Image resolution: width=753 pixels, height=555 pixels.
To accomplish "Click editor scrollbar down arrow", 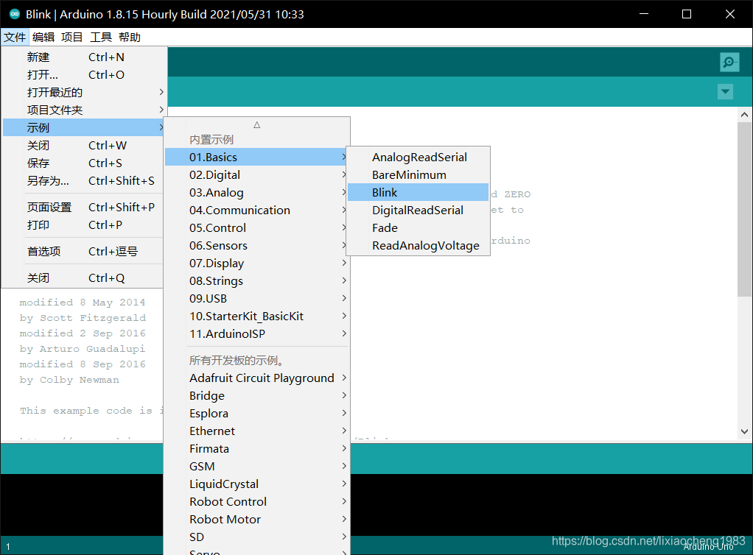I will tap(744, 431).
